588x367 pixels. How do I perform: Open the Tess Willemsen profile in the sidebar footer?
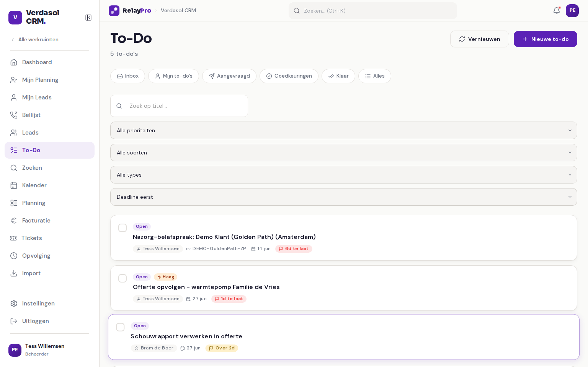click(49, 350)
